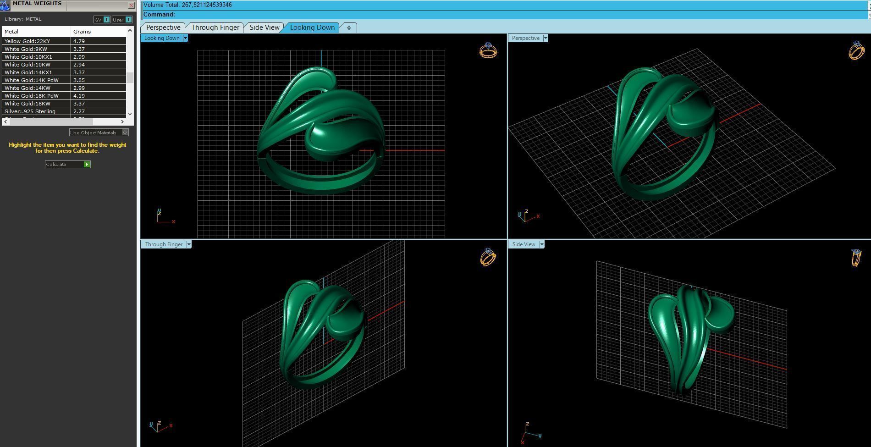Open the Side View viewport dropdown arrow
Image resolution: width=871 pixels, height=447 pixels.
(542, 244)
